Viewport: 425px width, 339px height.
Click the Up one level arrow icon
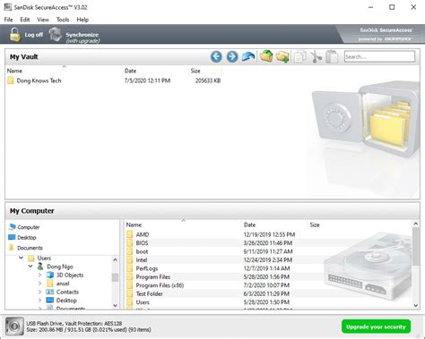click(x=248, y=56)
